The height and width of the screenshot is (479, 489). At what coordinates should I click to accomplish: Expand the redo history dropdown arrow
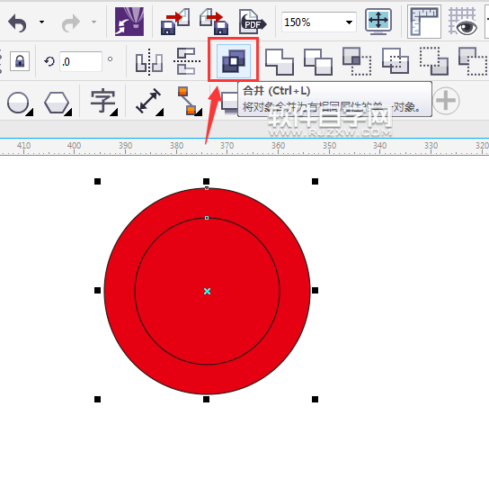click(93, 23)
